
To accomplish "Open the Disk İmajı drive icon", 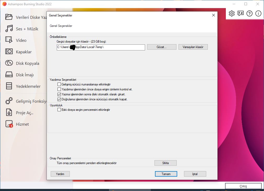I will [x=9, y=74].
